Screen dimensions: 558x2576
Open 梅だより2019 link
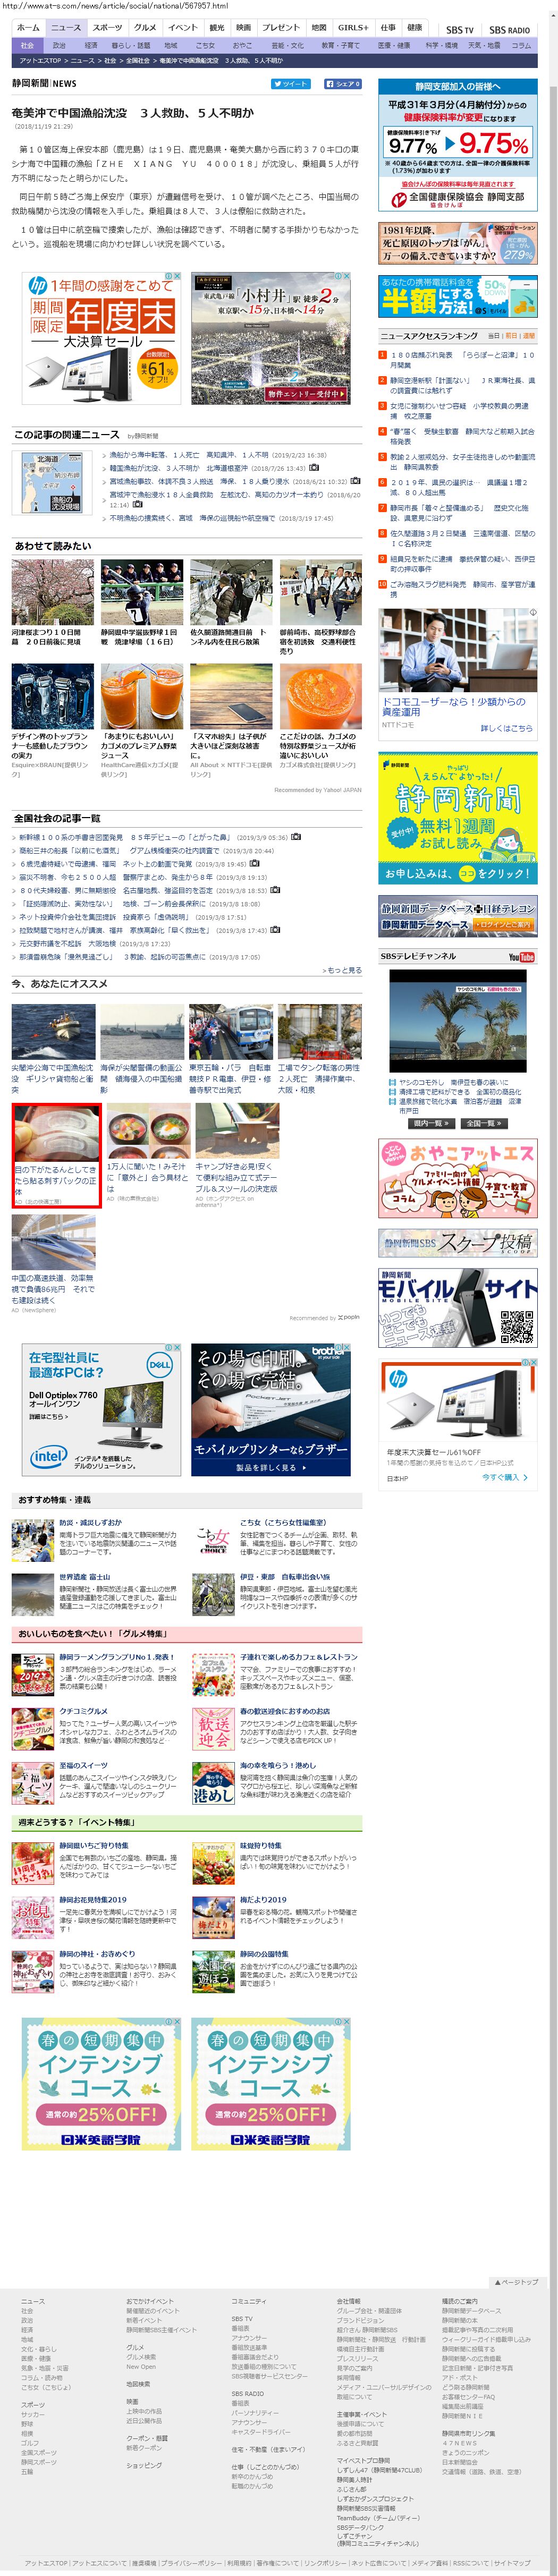coord(263,1900)
